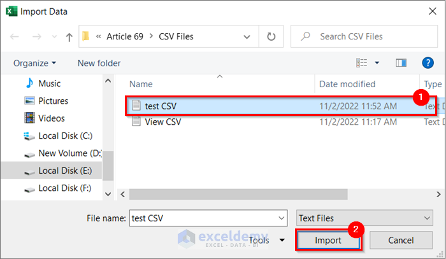The height and width of the screenshot is (259, 446).
Task: Expand the file type Text Files dropdown
Action: pos(365,218)
